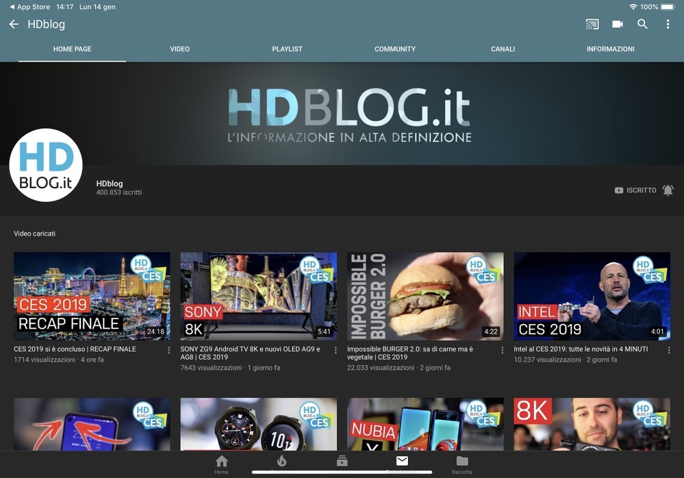684x478 pixels.
Task: Open the SONY 8K video thumbnail
Action: 259,296
